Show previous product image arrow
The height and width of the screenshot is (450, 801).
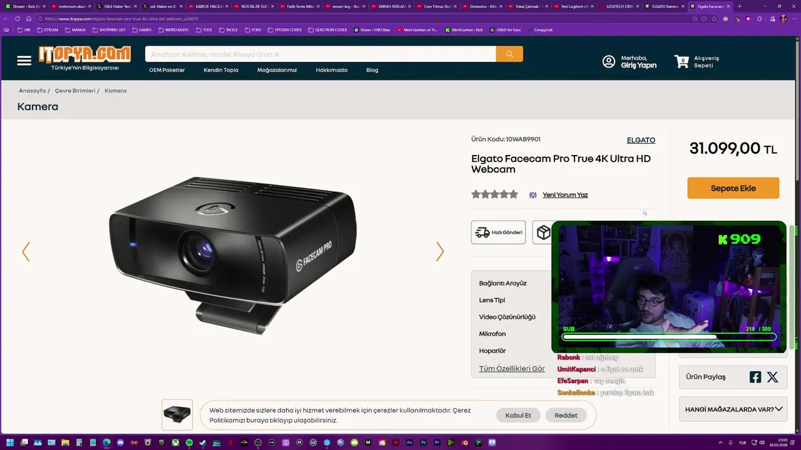coord(26,252)
